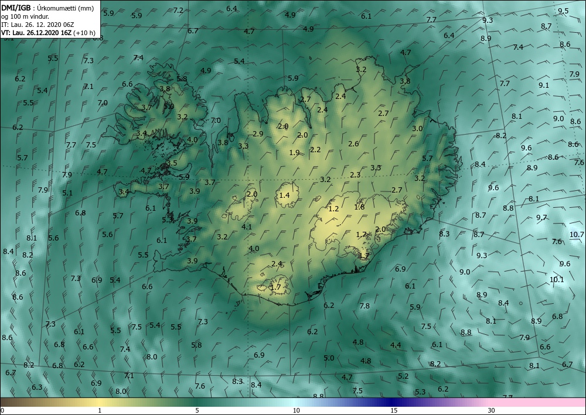Click the "6.3" value on the map

click(x=37, y=387)
